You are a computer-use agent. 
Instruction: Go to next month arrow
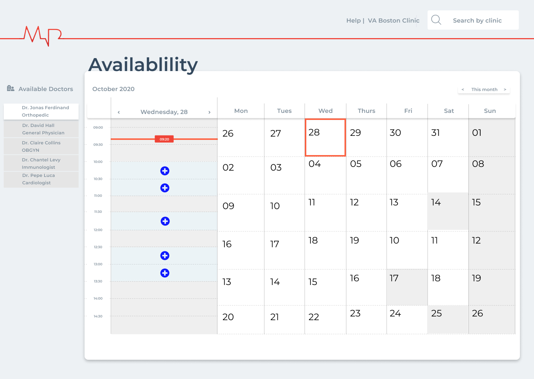(505, 90)
